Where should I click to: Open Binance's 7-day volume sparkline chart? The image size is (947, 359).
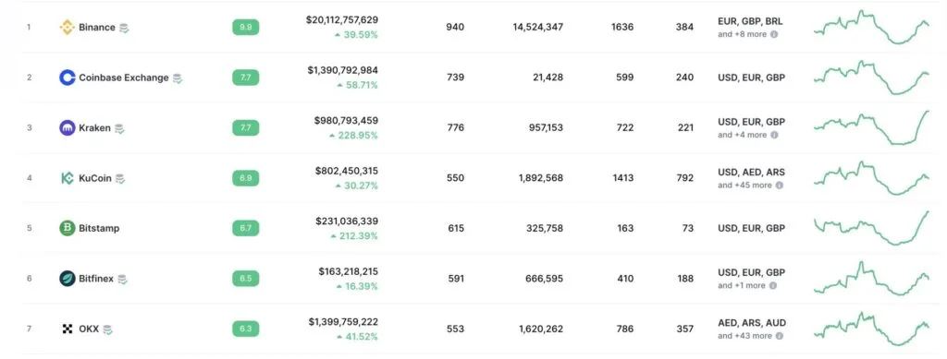[872, 28]
